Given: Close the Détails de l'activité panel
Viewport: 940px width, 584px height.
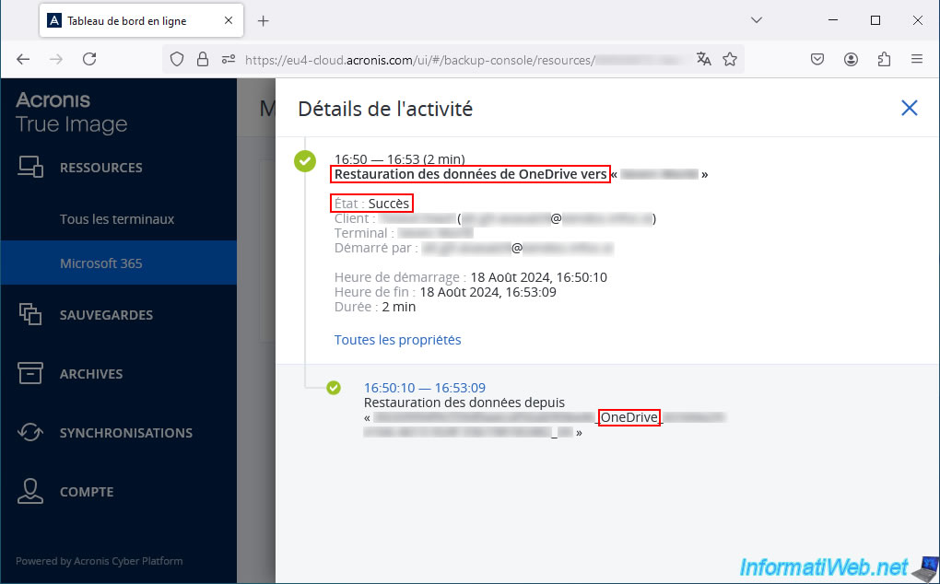Looking at the screenshot, I should [909, 108].
